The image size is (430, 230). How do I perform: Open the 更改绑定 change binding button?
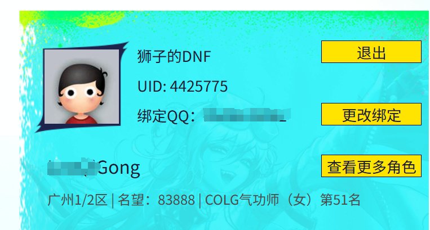point(371,114)
